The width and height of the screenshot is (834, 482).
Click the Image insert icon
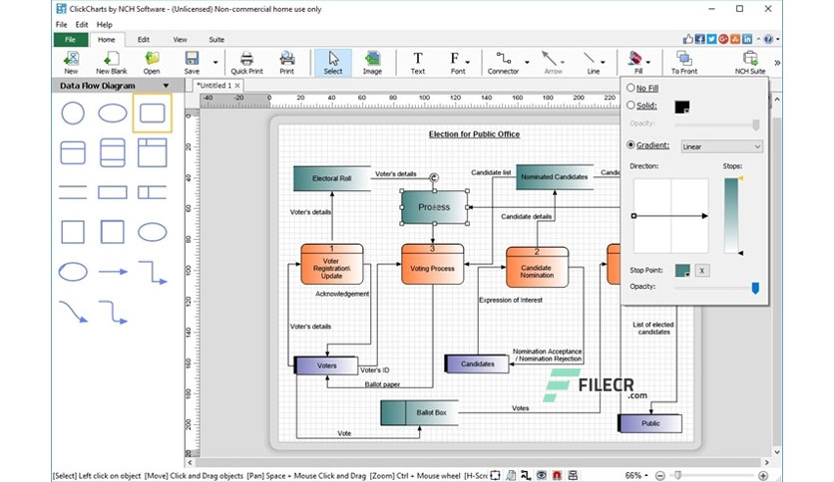coord(372,58)
